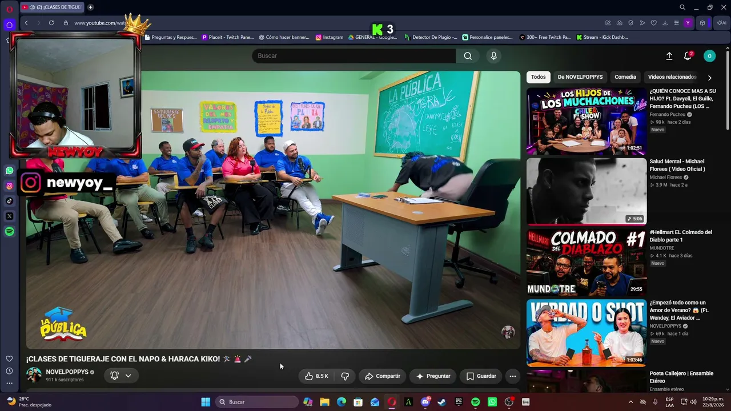Start voice search with the microphone
The width and height of the screenshot is (731, 411).
(494, 56)
